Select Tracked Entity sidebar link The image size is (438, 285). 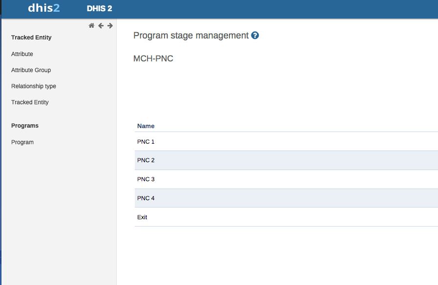tap(30, 102)
